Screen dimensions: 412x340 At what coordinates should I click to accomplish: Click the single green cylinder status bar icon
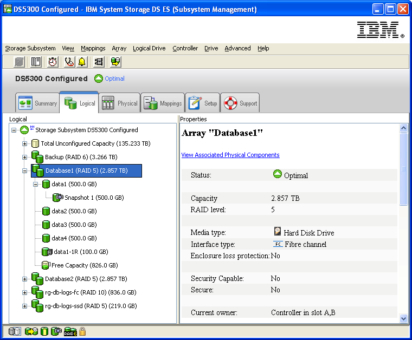(44, 331)
